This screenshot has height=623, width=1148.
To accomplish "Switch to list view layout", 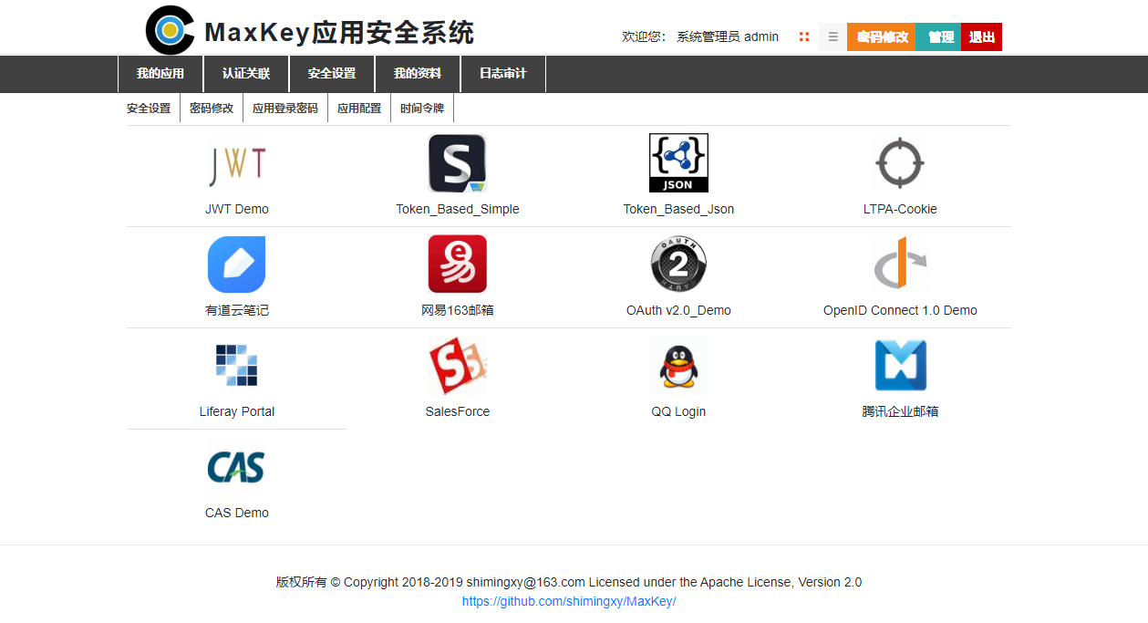I will [833, 37].
